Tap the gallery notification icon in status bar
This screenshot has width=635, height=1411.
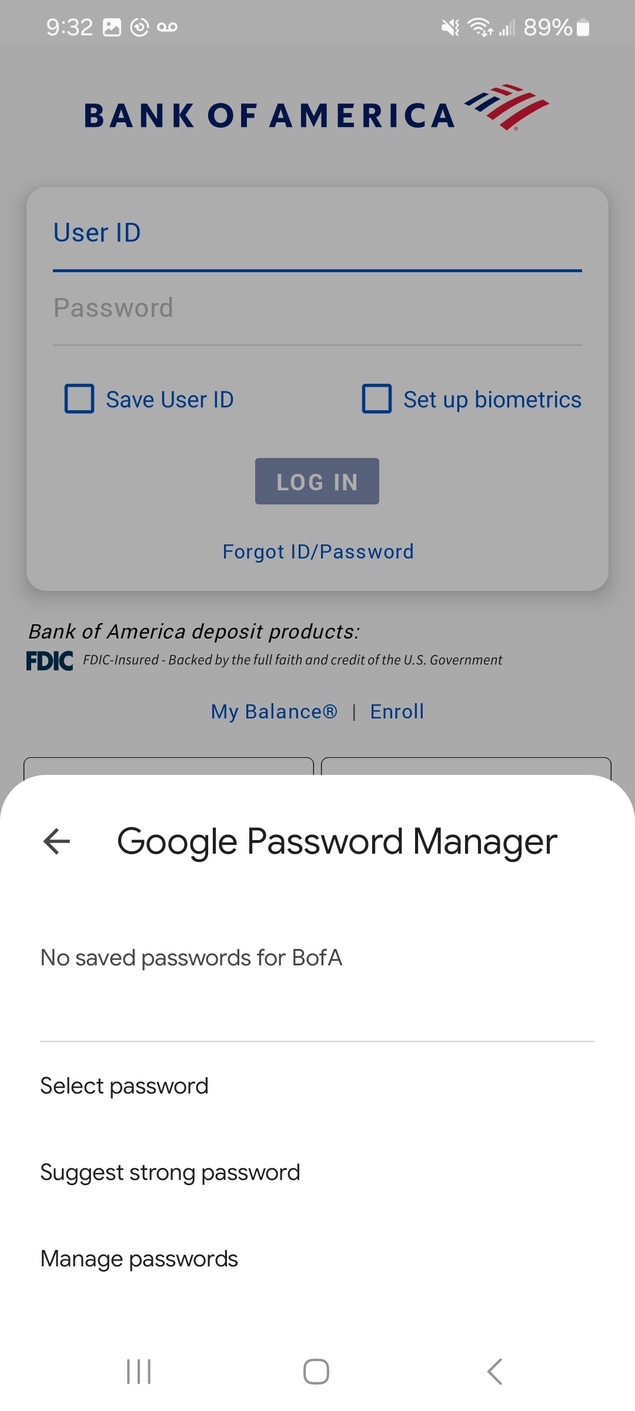(112, 27)
